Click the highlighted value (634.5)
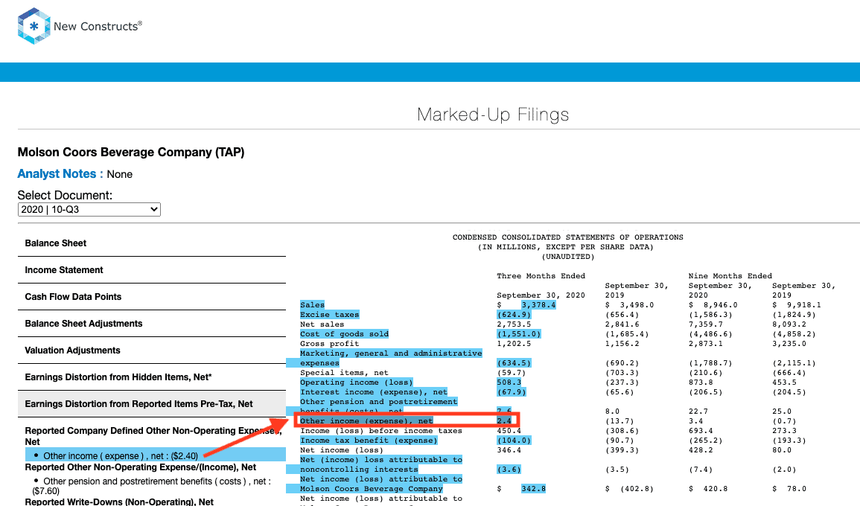This screenshot has width=860, height=506. pyautogui.click(x=514, y=363)
